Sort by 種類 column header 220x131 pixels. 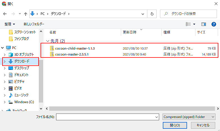pyautogui.click(x=167, y=32)
